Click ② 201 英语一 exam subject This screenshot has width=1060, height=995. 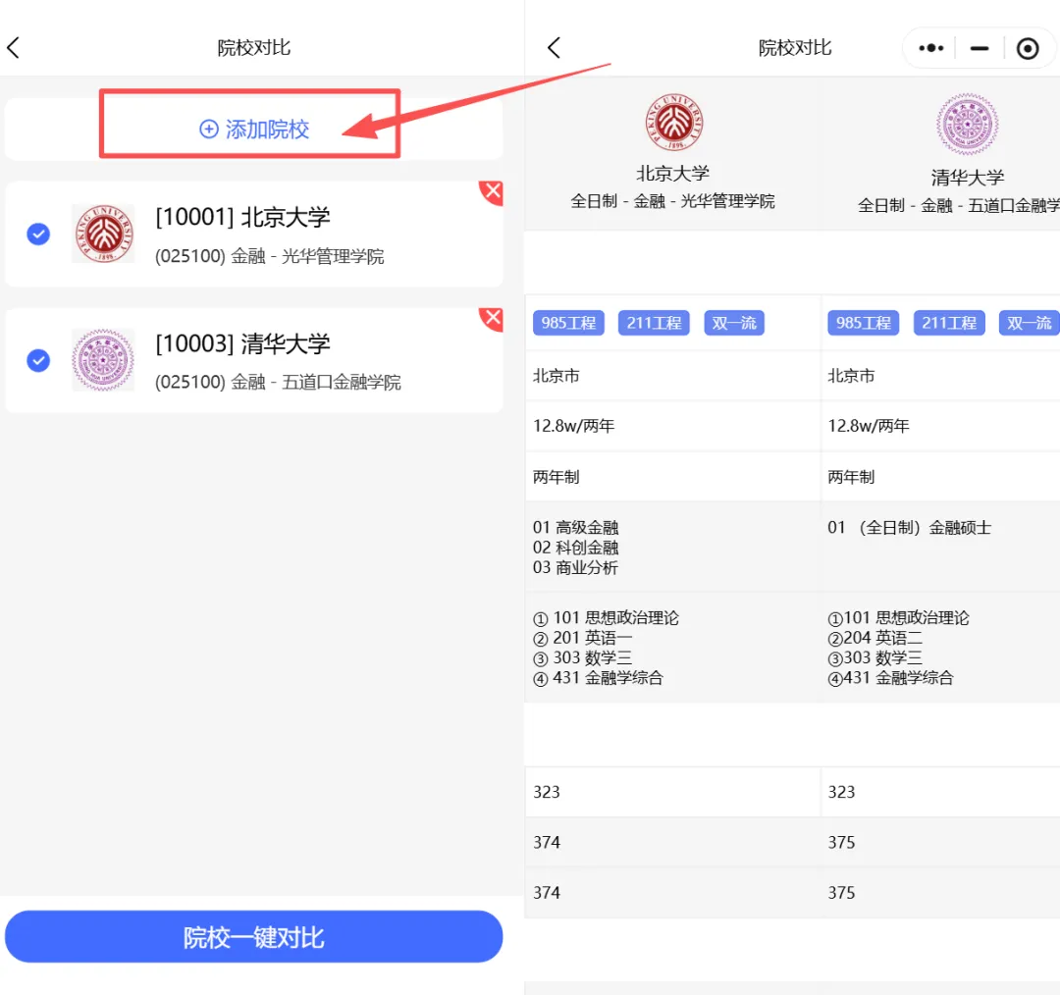pyautogui.click(x=583, y=638)
